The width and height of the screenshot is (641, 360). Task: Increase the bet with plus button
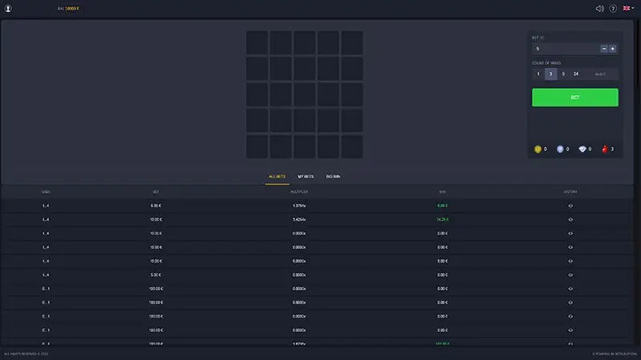point(612,49)
